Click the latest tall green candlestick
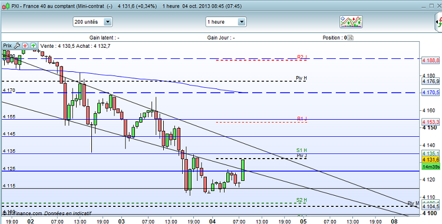The width and height of the screenshot is (442, 224). coord(243,170)
